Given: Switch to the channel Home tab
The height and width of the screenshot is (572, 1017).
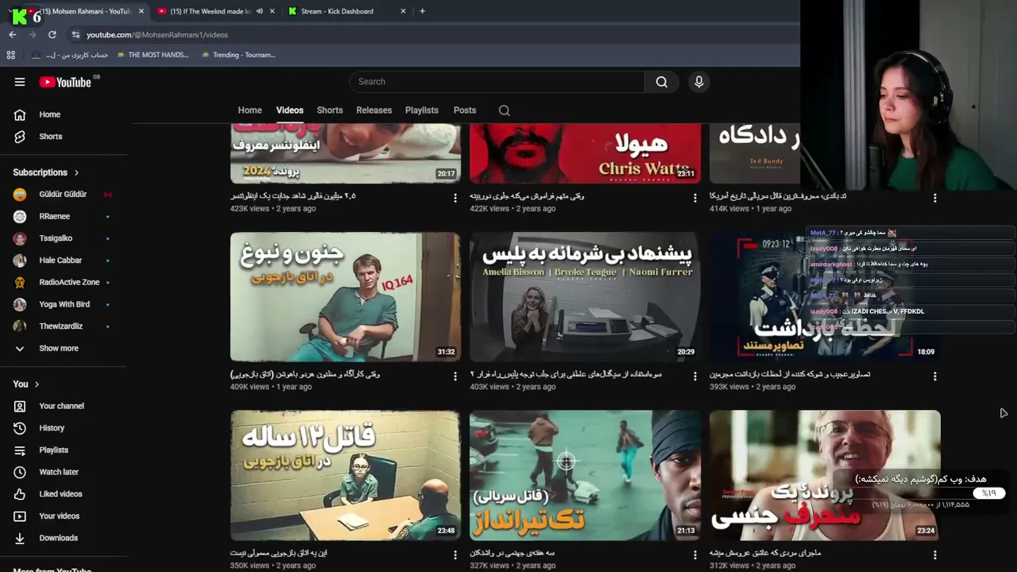Looking at the screenshot, I should [x=249, y=110].
